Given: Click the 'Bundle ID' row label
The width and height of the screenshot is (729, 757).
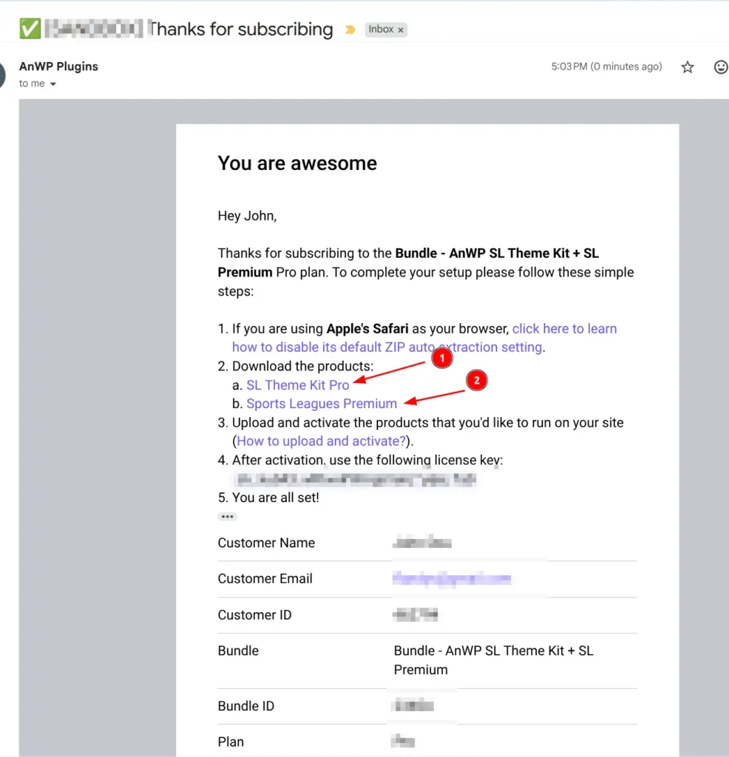Looking at the screenshot, I should tap(245, 706).
